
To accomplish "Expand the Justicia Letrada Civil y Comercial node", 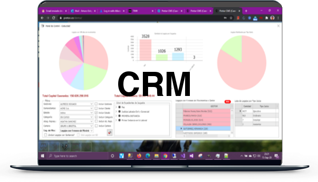I will [116, 112].
